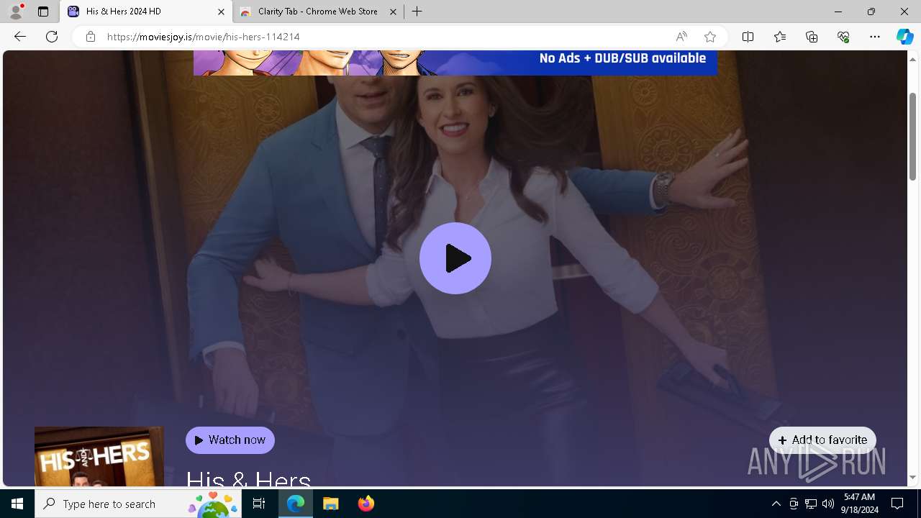This screenshot has height=518, width=921.
Task: Refresh the current page
Action: click(x=52, y=37)
